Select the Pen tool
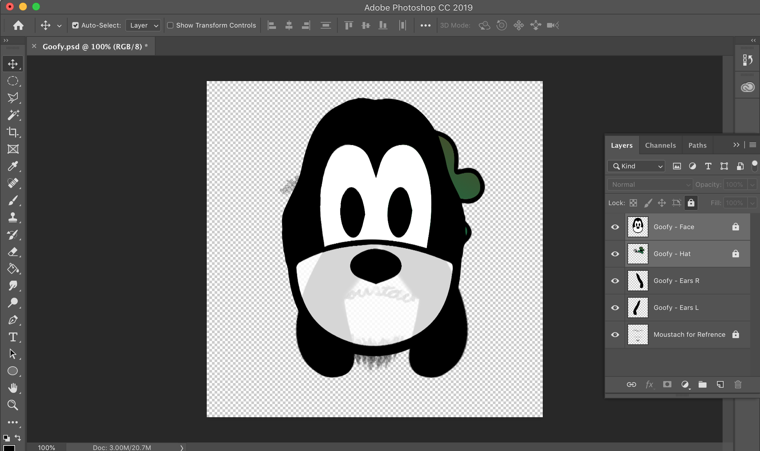 tap(13, 320)
